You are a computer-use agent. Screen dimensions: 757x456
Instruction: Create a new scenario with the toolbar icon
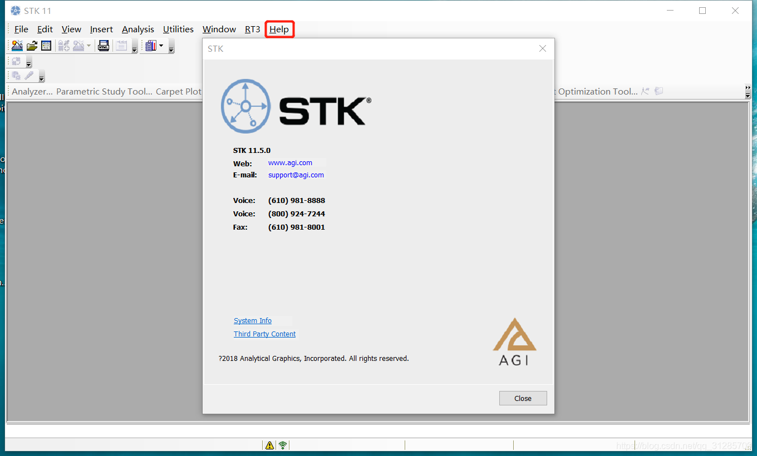[17, 46]
